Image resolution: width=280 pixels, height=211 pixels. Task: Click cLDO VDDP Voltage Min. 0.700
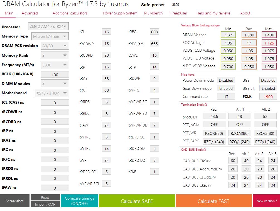point(228,66)
